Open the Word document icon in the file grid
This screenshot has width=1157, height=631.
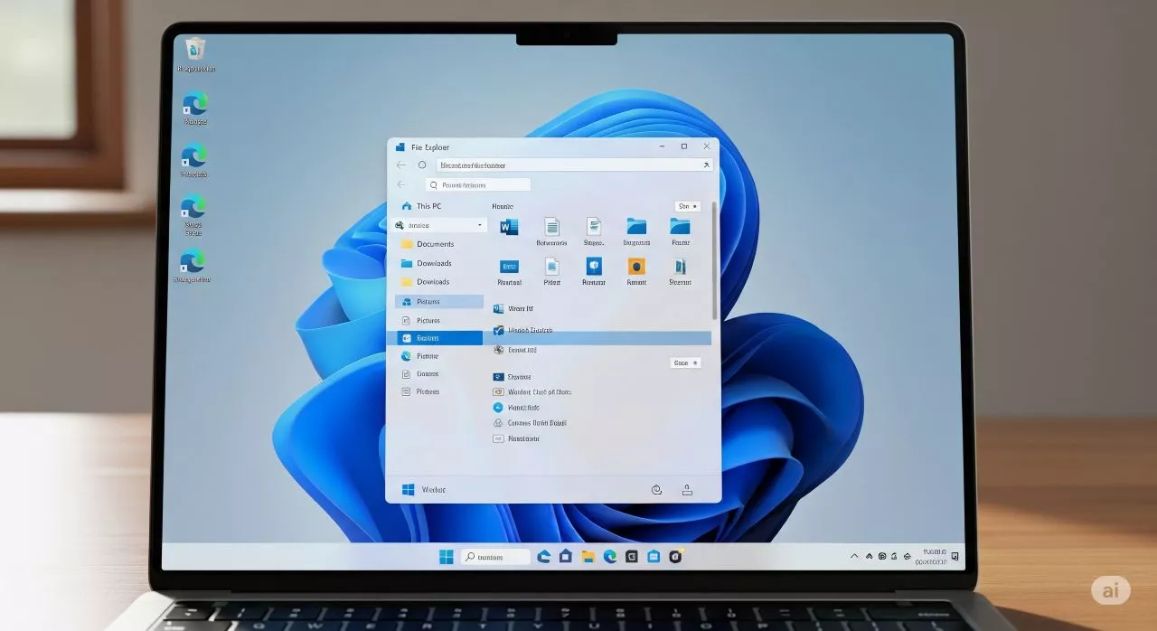coord(508,227)
